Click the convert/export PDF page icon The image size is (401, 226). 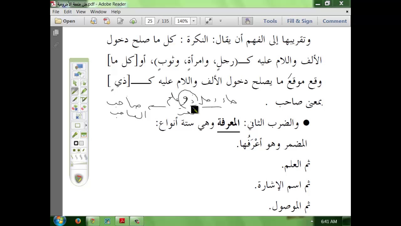tap(93, 21)
